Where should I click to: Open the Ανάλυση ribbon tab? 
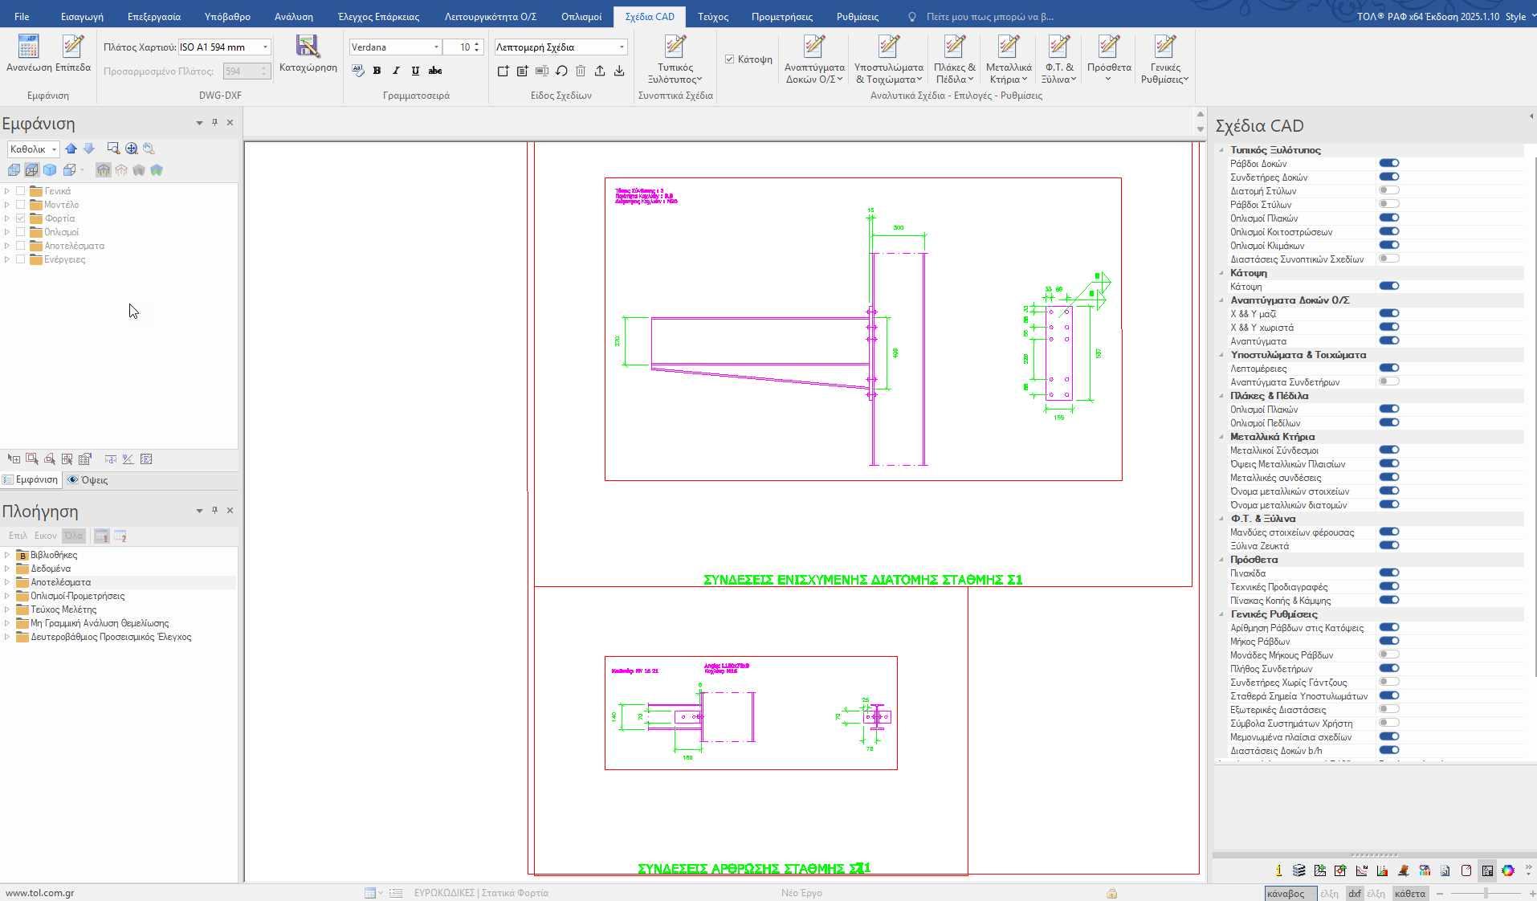click(293, 16)
